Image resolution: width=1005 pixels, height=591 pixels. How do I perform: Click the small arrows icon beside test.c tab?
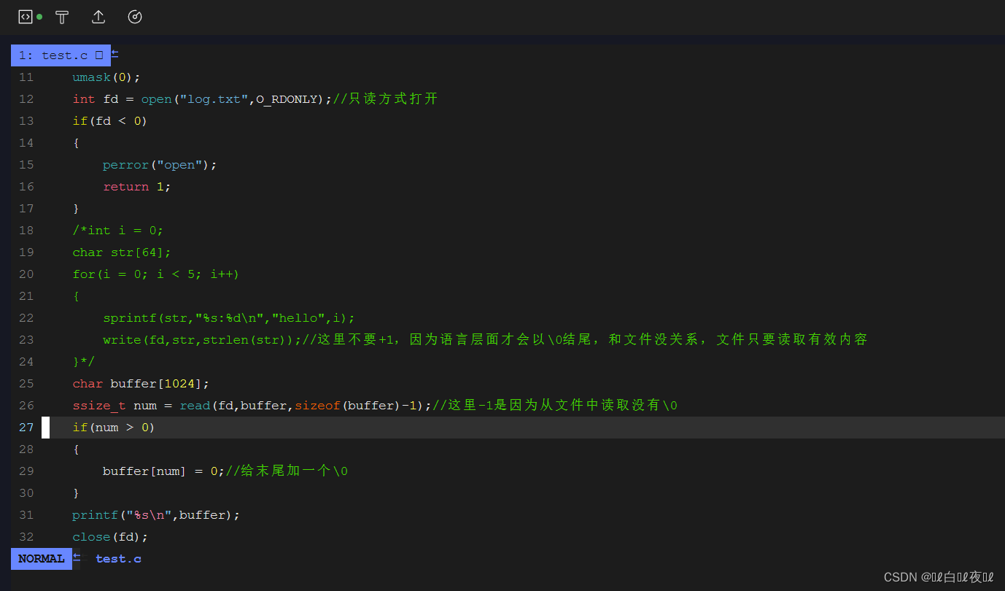point(115,55)
